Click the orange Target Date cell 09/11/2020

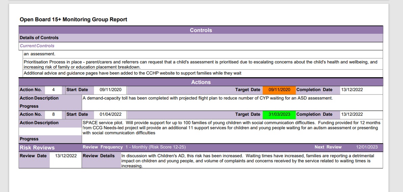tap(279, 90)
